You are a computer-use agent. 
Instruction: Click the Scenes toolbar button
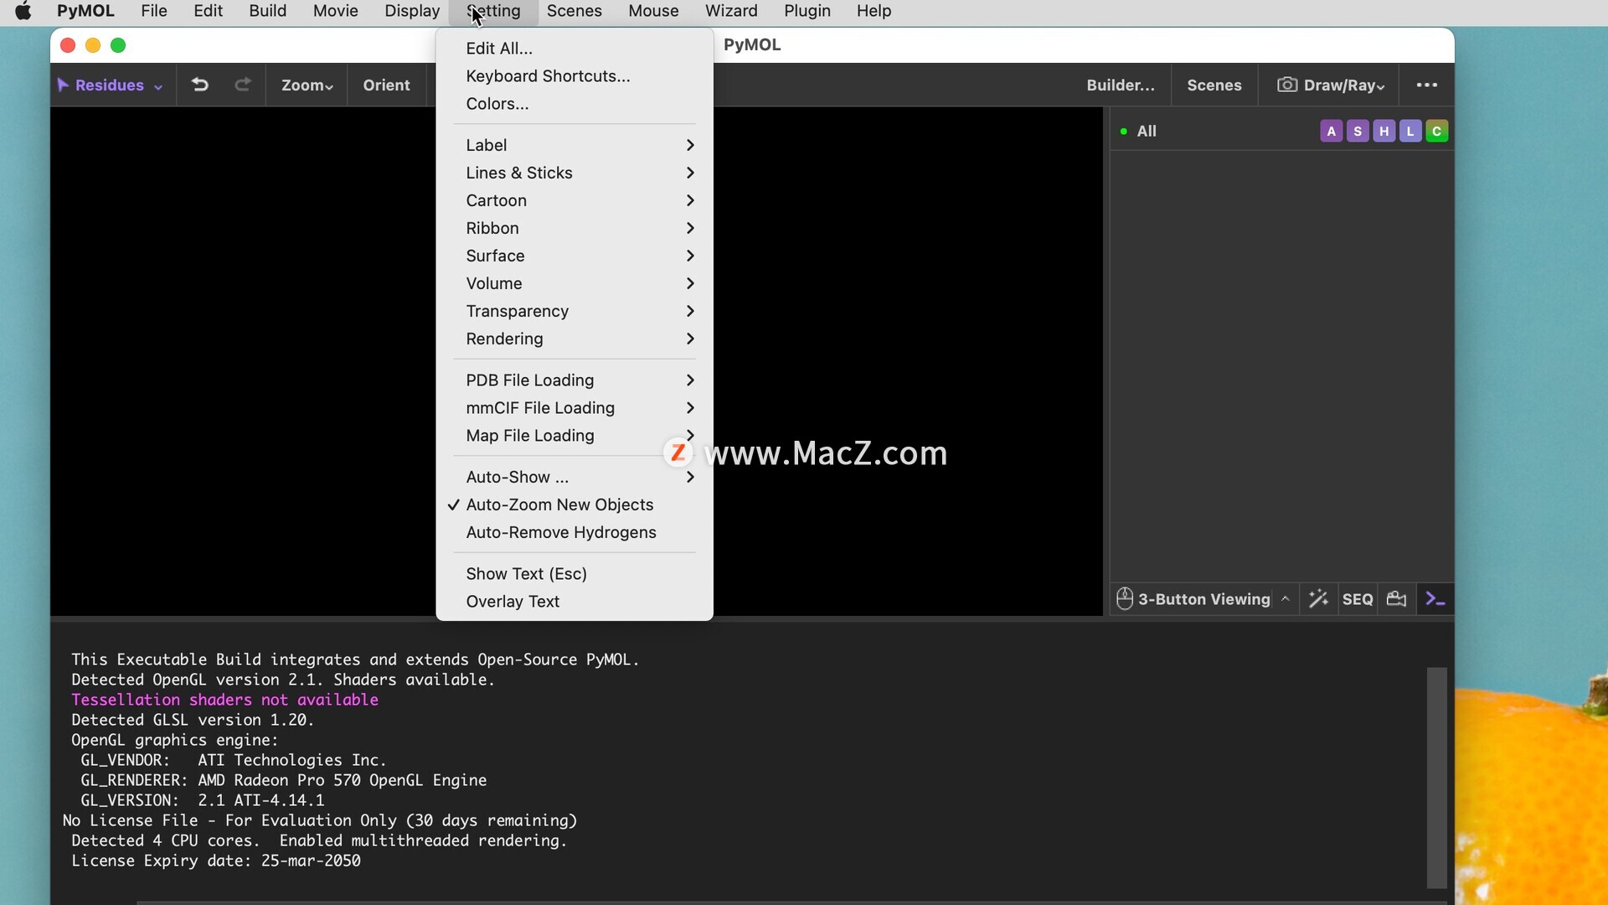tap(1214, 85)
